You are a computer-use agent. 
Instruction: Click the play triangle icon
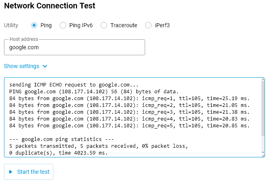coord(11,172)
